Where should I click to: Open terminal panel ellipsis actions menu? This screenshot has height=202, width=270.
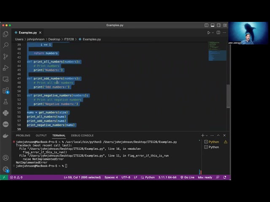(x=212, y=136)
